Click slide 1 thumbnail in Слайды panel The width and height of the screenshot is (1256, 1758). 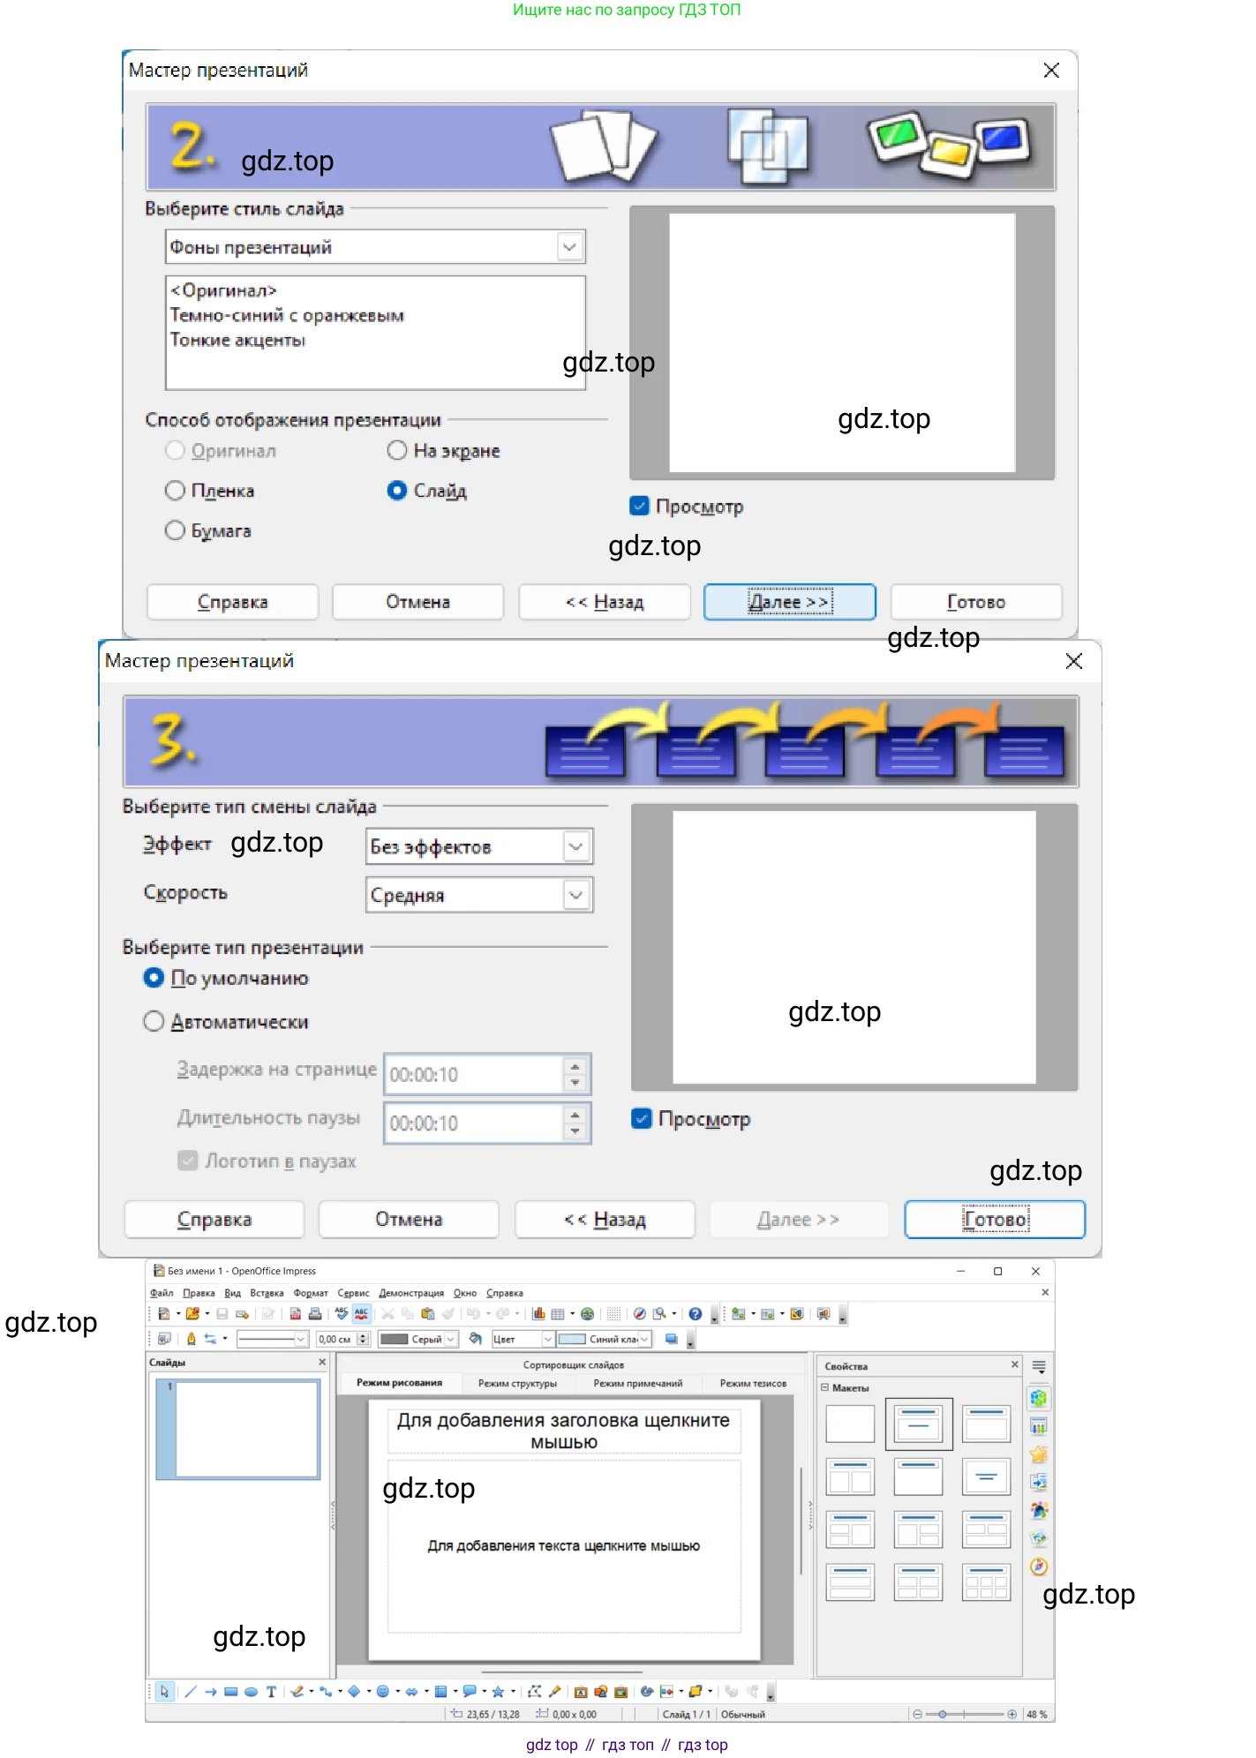[x=237, y=1429]
